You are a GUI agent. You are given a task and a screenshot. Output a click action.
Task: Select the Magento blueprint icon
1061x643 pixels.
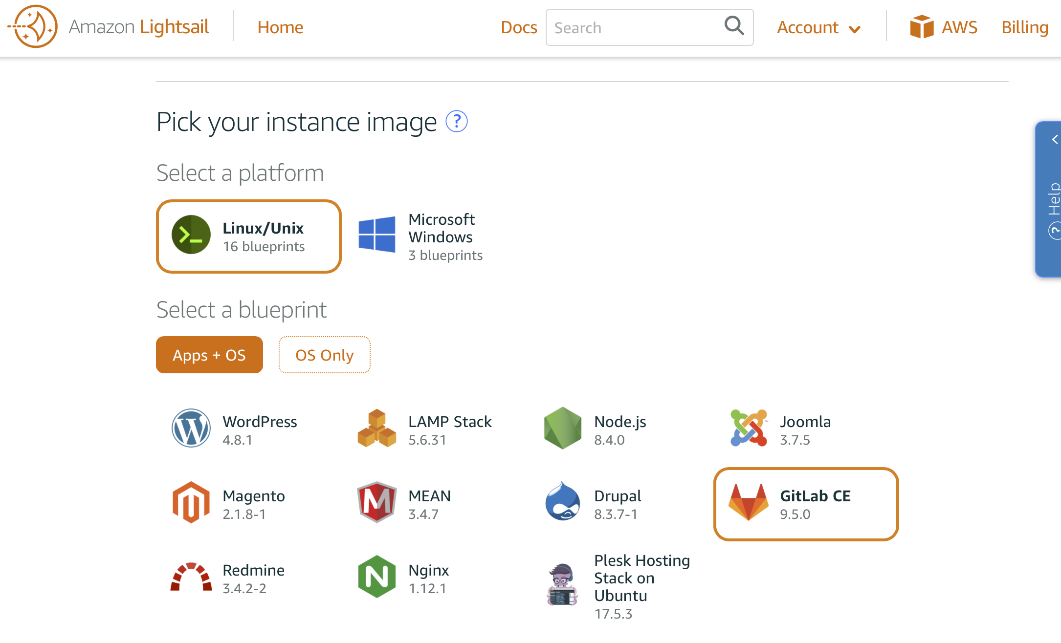coord(192,503)
